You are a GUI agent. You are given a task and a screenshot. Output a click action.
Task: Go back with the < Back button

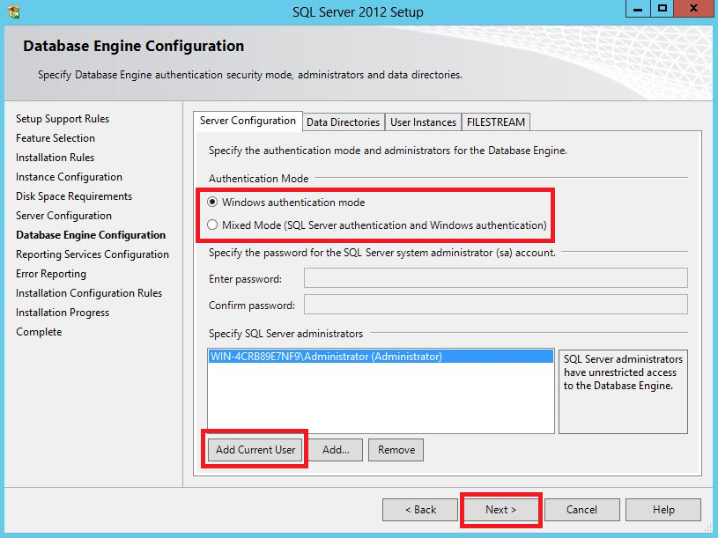tap(420, 510)
